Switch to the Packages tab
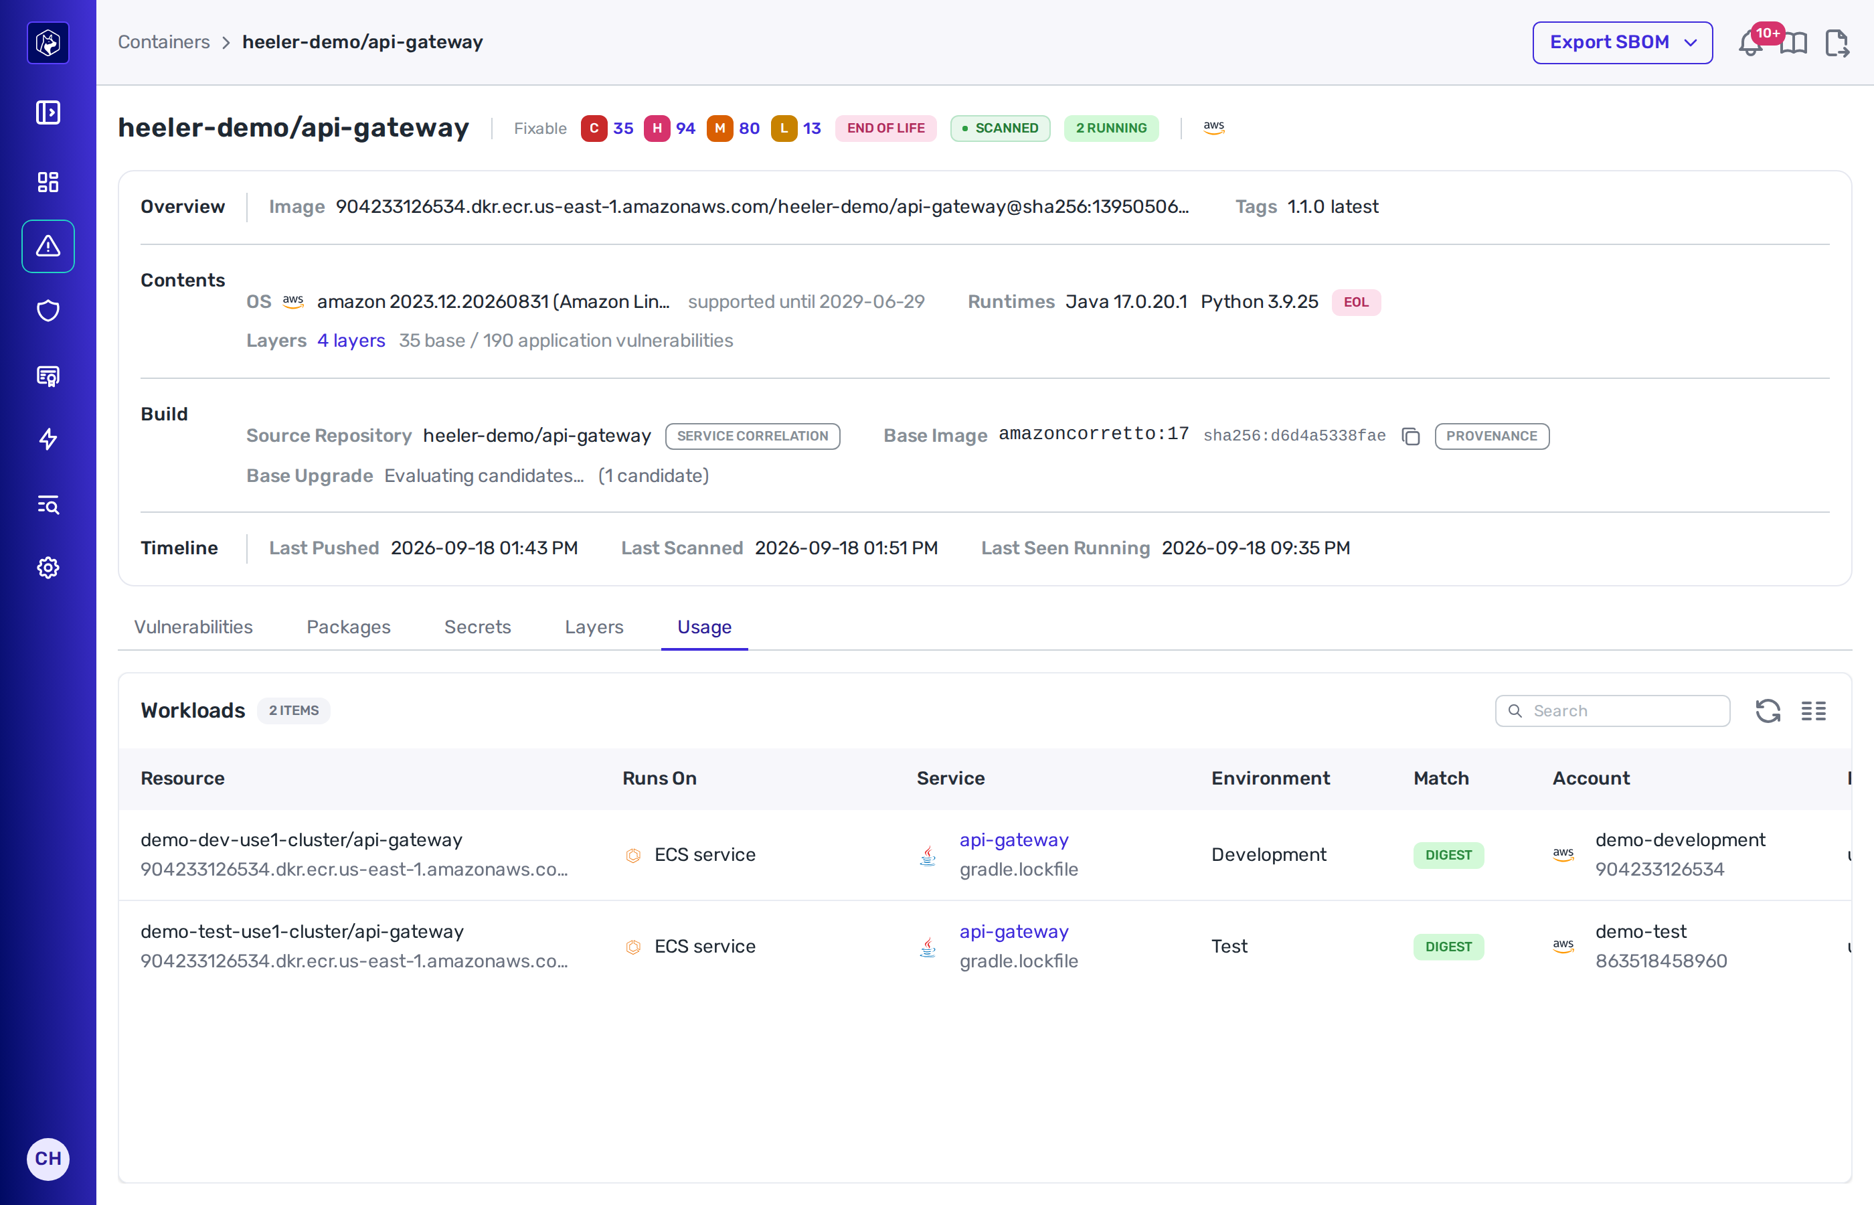 [348, 627]
